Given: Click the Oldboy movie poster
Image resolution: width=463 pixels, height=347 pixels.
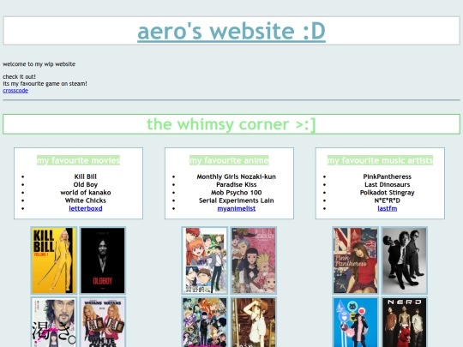Looking at the screenshot, I should coord(103,260).
